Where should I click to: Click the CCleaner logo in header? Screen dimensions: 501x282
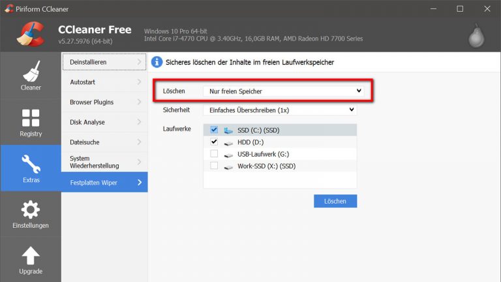tap(31, 34)
